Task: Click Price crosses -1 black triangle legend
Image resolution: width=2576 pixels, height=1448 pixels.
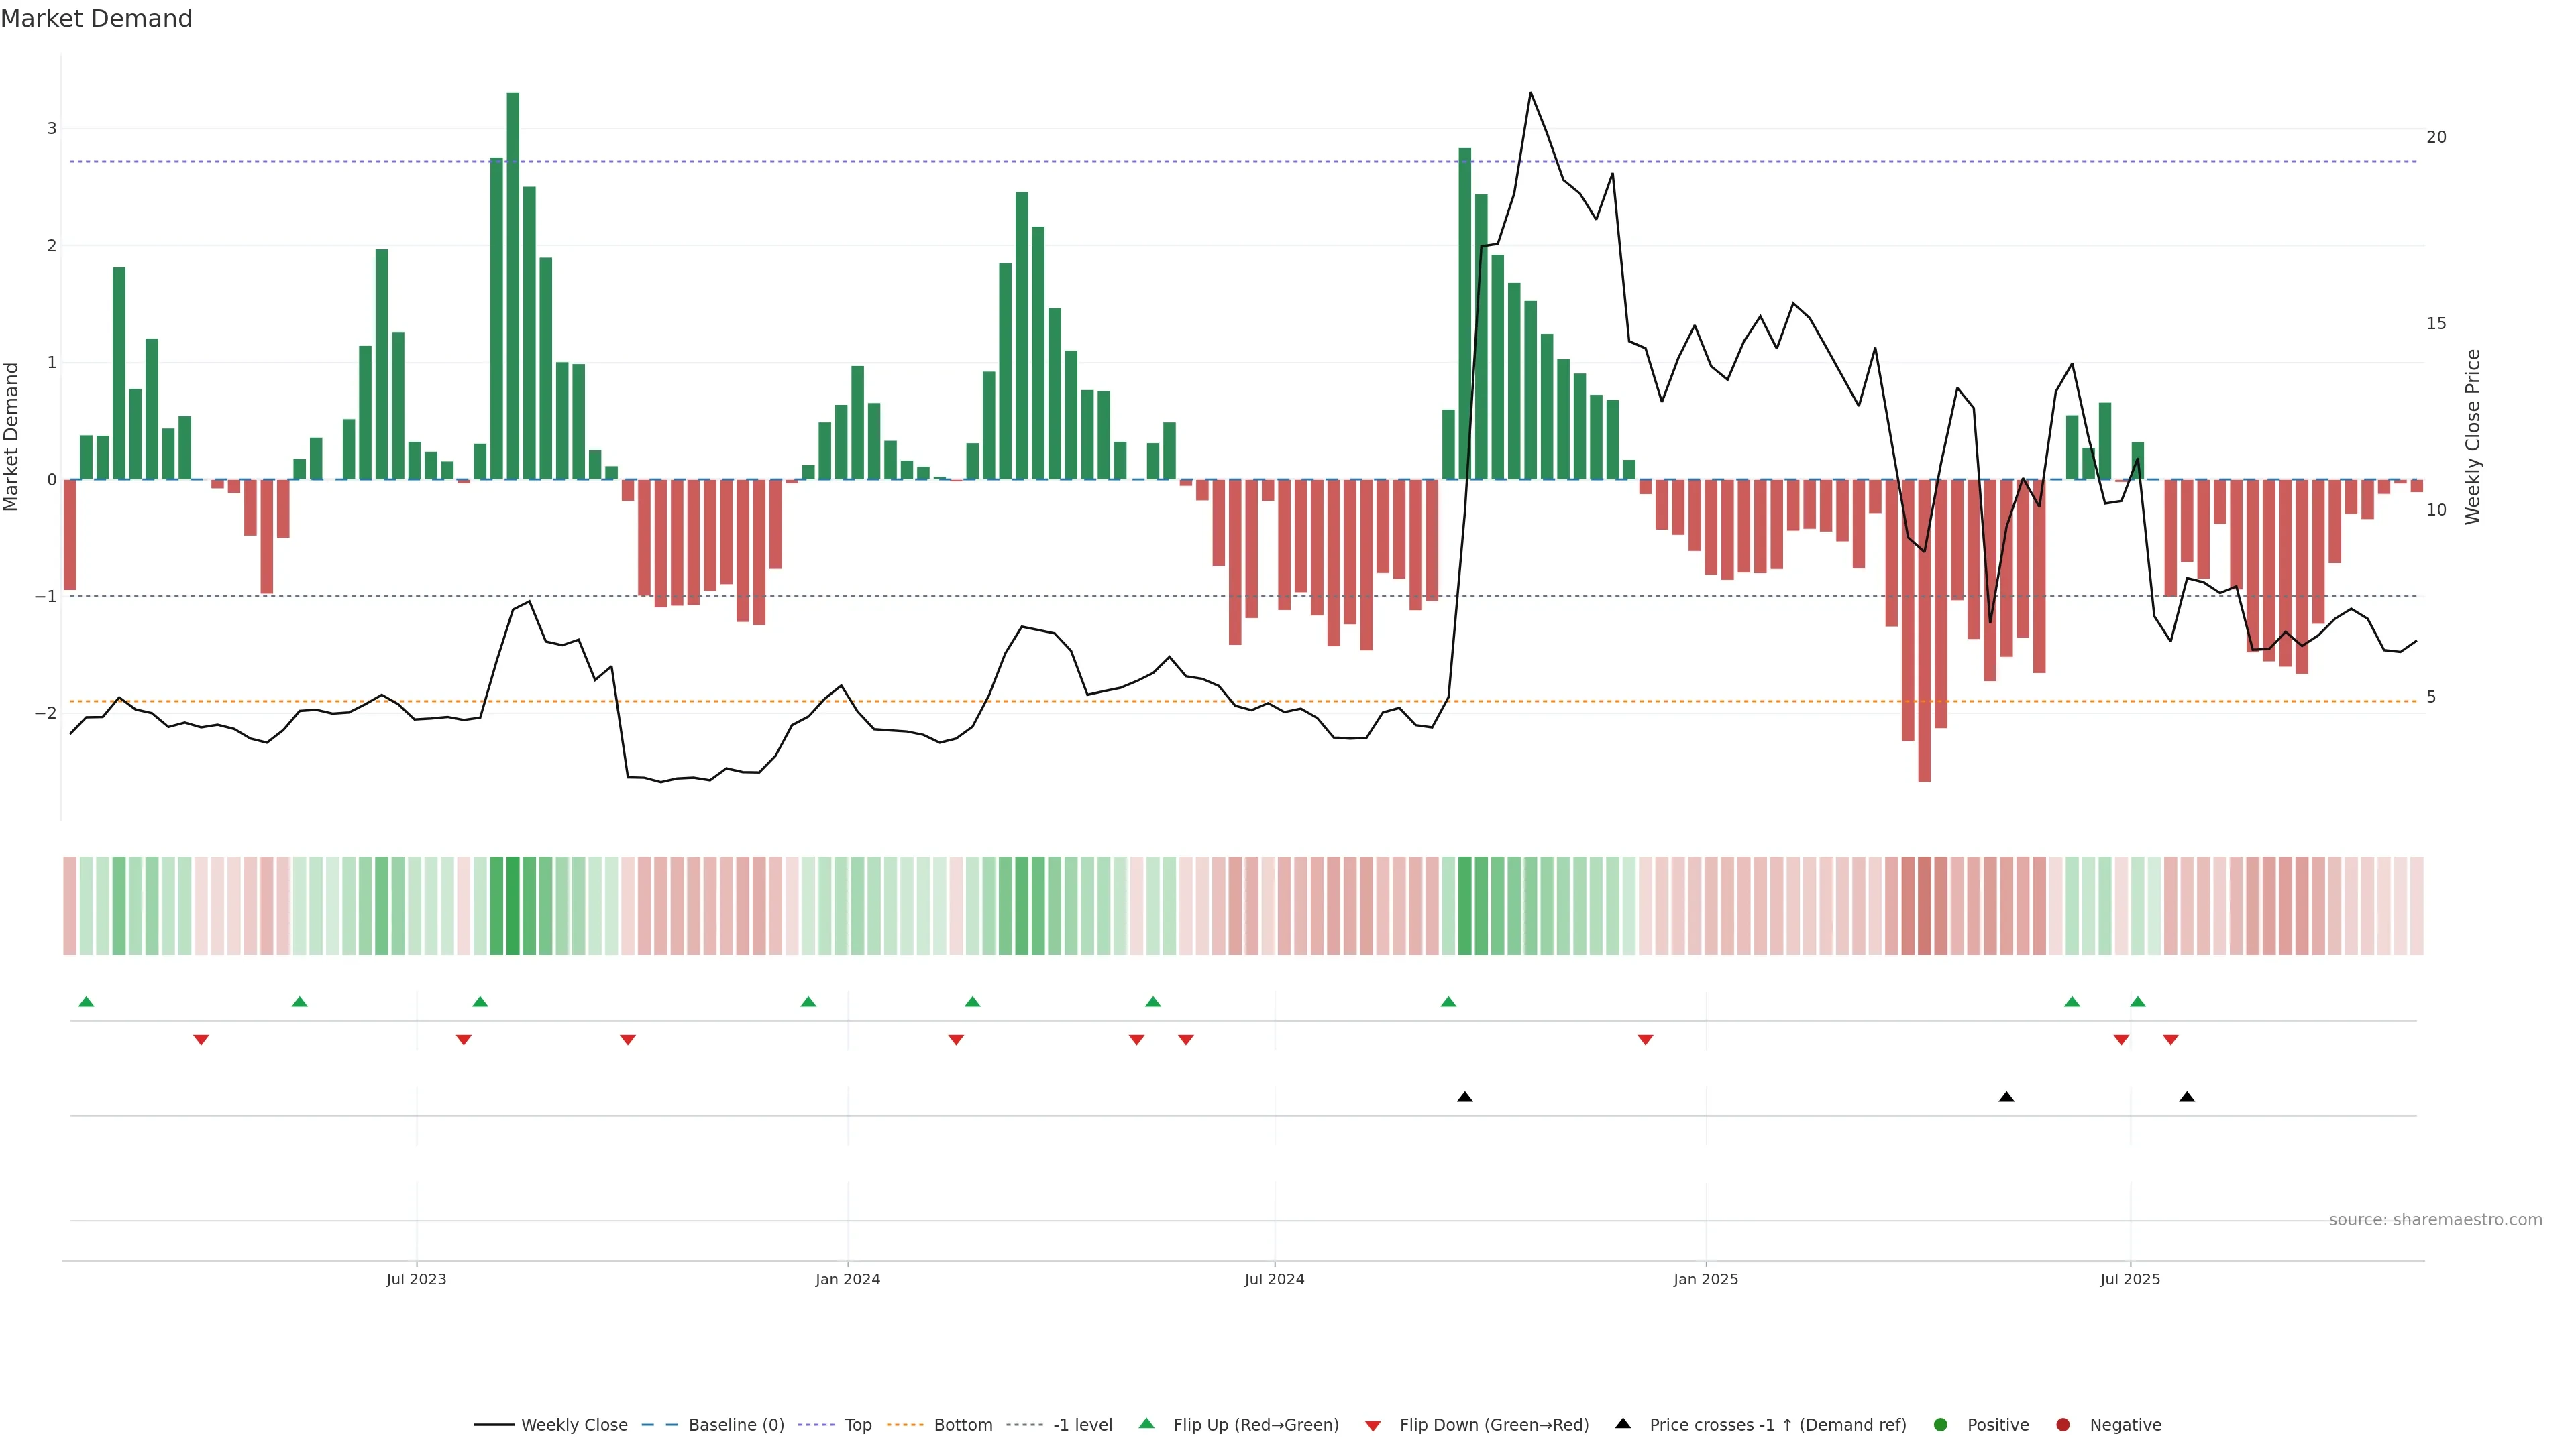Action: click(x=1623, y=1424)
